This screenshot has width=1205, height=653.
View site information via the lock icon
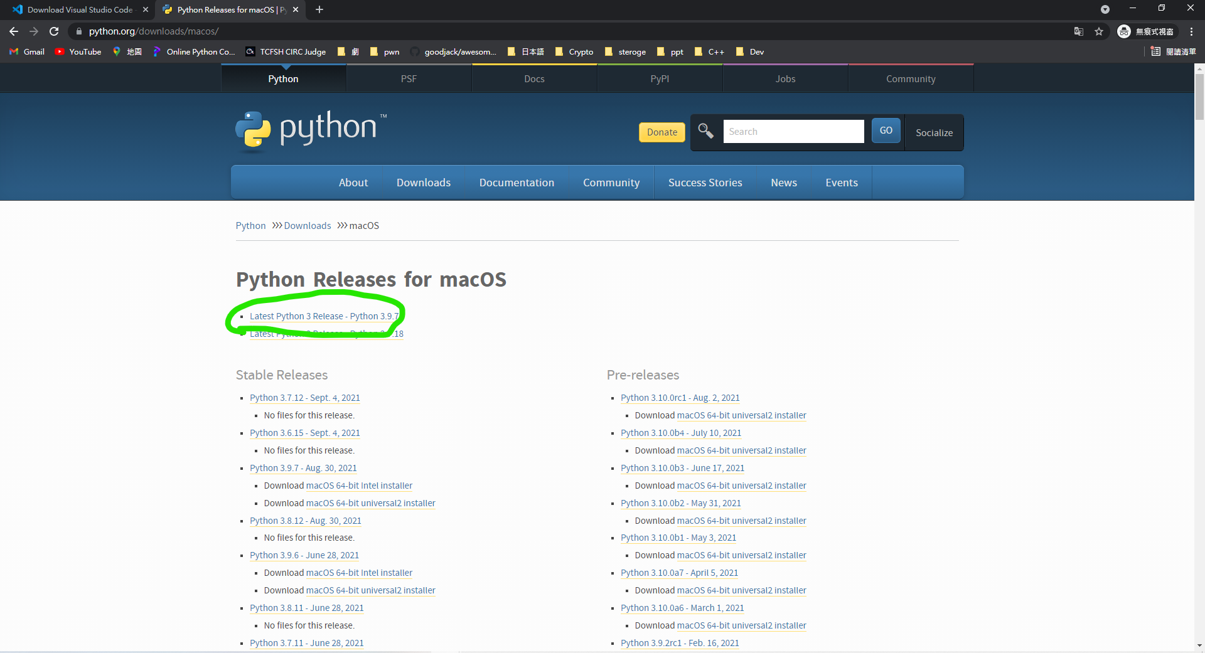click(79, 31)
